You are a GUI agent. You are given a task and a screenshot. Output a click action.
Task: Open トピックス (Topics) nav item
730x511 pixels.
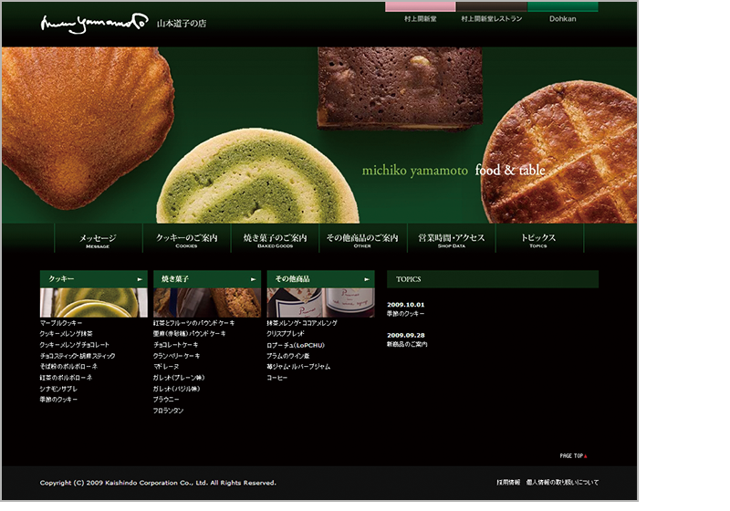tap(539, 239)
